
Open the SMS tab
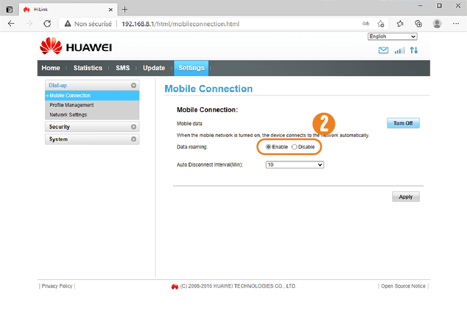[123, 68]
